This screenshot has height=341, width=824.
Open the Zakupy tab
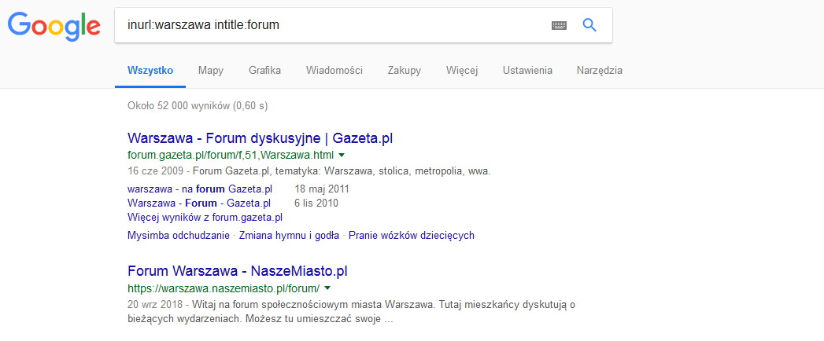tap(404, 70)
